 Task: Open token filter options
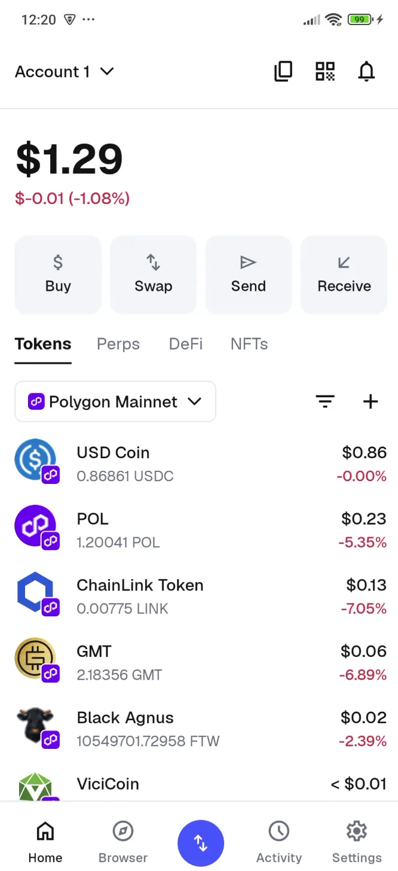[x=325, y=401]
